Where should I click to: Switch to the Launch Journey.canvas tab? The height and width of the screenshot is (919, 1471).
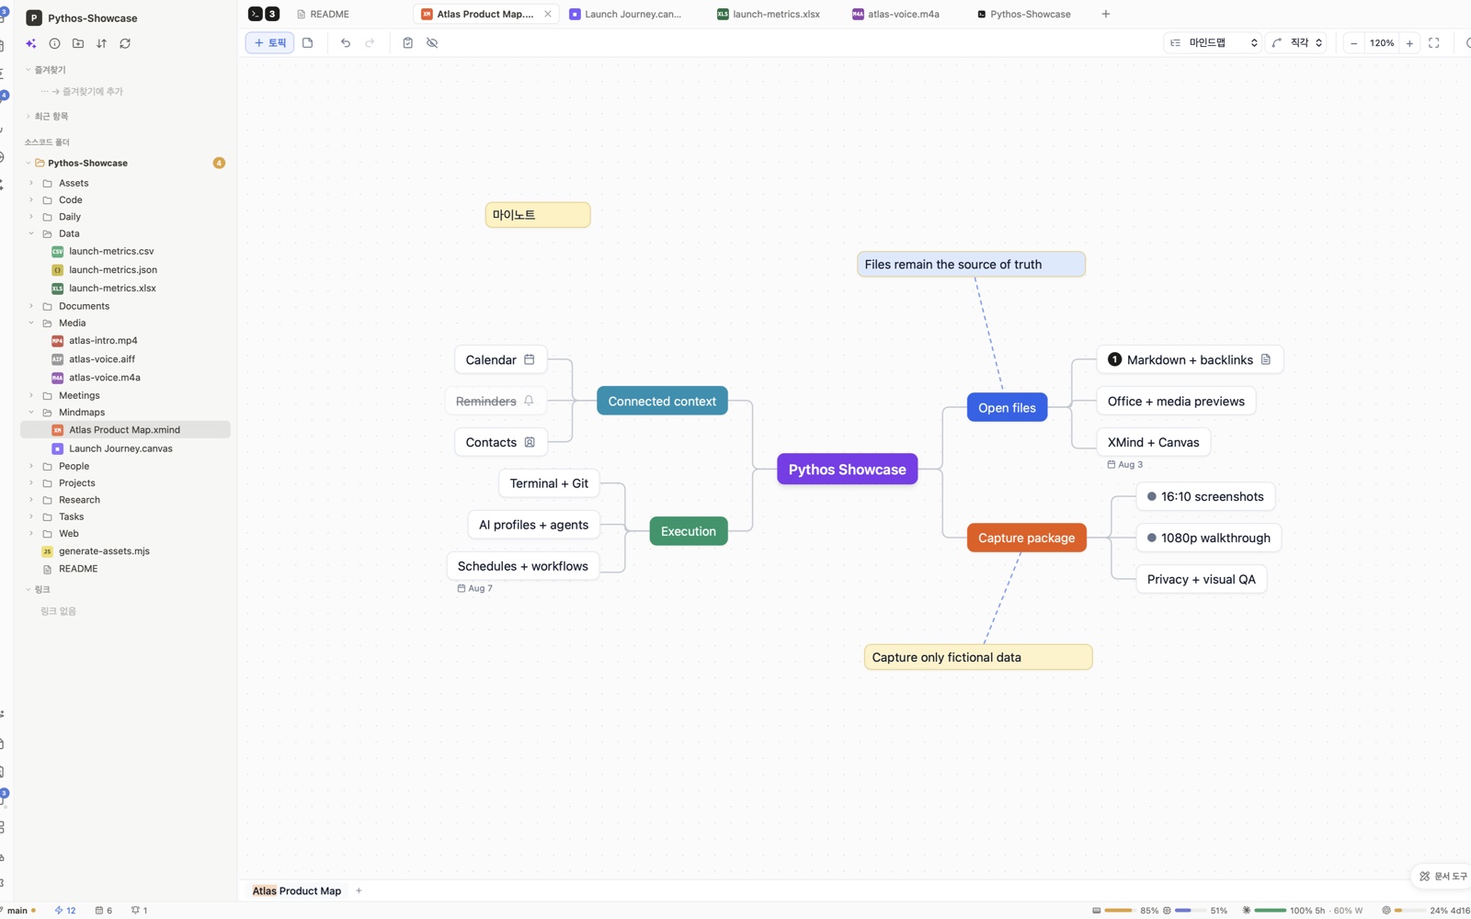click(626, 14)
